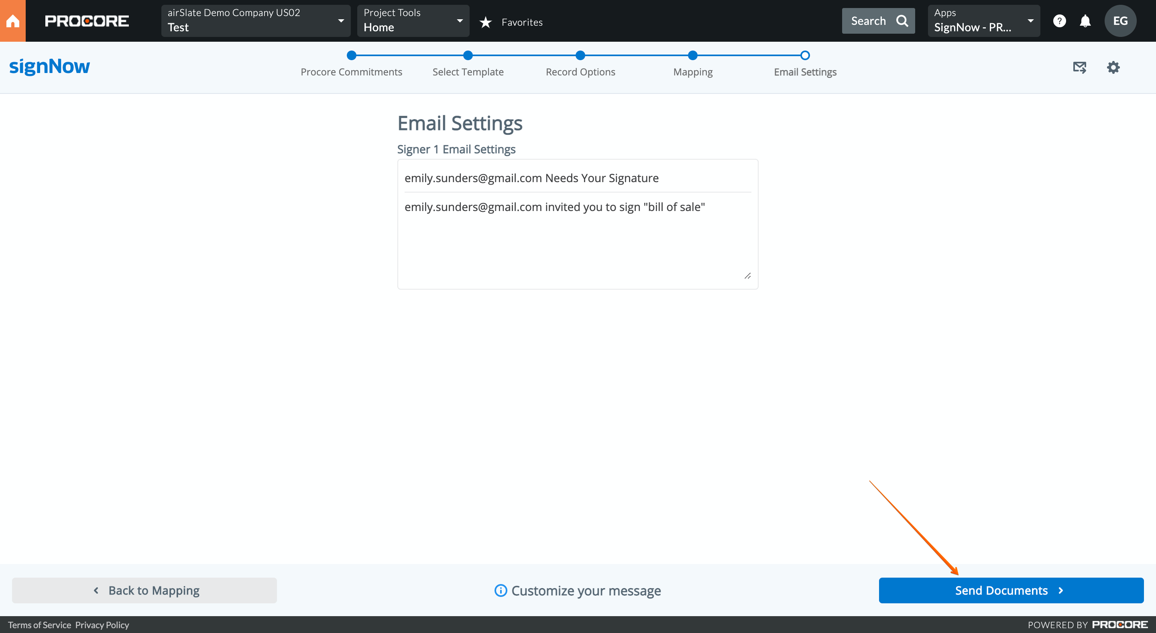This screenshot has height=633, width=1156.
Task: Go to the Mapping step
Action: (x=693, y=72)
